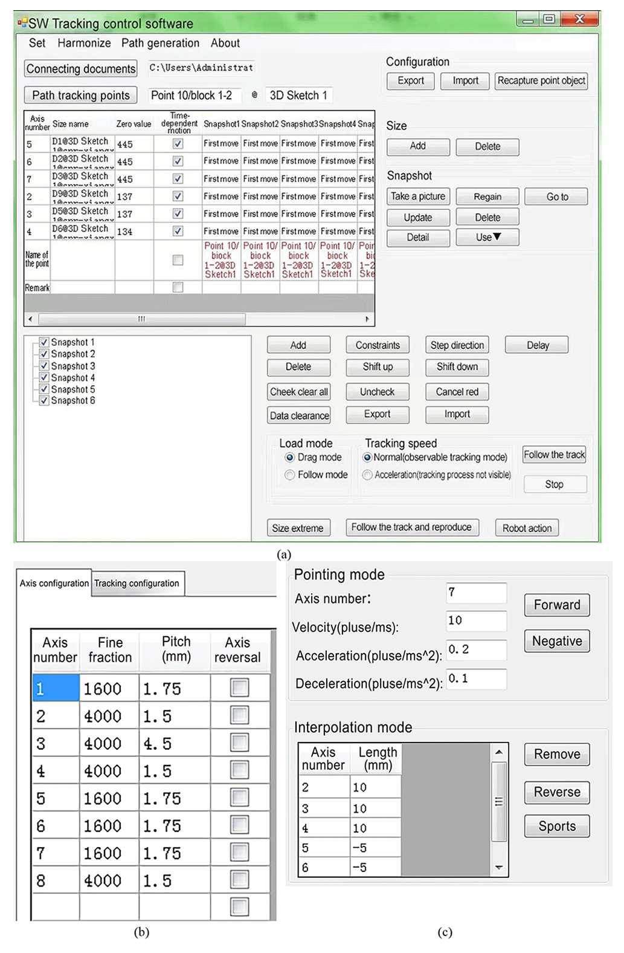Choose Acceleration tracking speed option
Screen dimensions: 624x953
click(x=367, y=475)
